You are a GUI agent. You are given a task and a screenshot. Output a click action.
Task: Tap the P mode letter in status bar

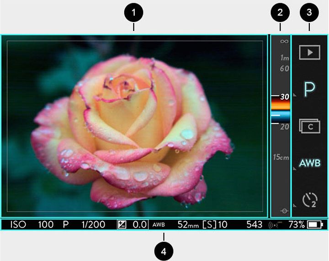(x=66, y=225)
